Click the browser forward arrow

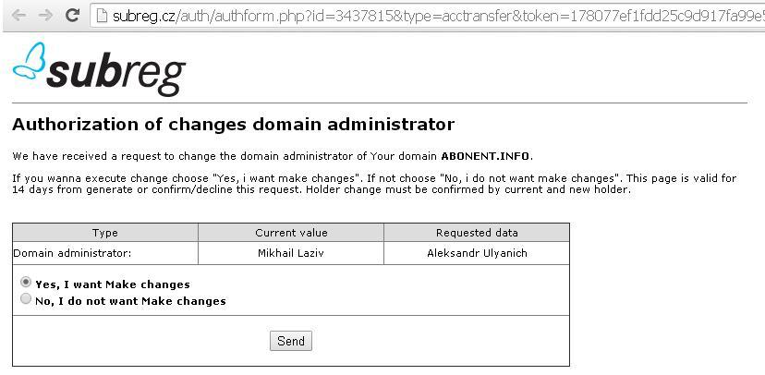(44, 16)
